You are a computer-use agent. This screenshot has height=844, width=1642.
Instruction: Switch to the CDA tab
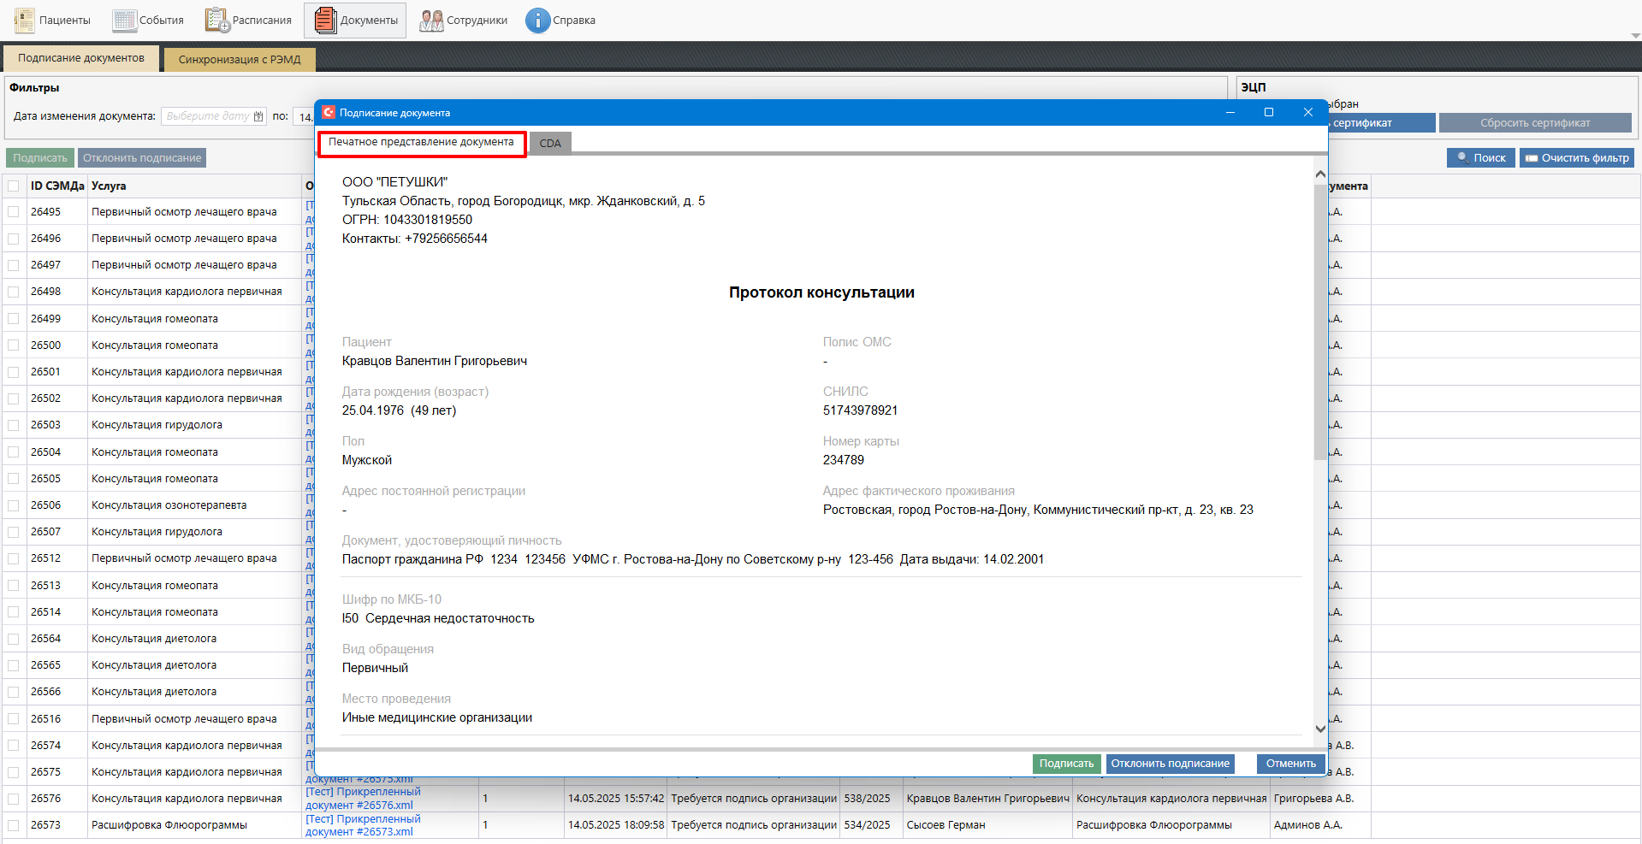click(550, 143)
